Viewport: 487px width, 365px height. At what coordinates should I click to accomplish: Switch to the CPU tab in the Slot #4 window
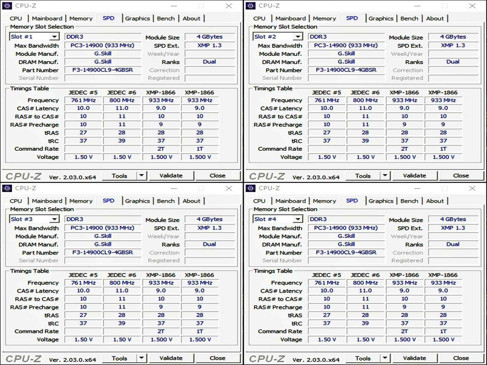pos(259,201)
